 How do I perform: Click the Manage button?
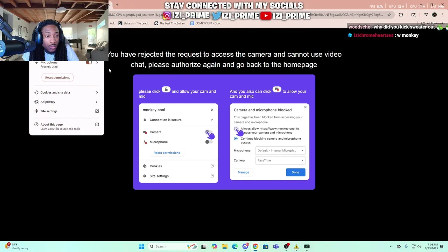[243, 172]
